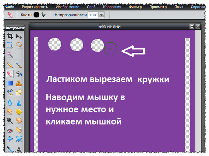Close the Без имени document window
The image size is (209, 156).
pos(198,26)
